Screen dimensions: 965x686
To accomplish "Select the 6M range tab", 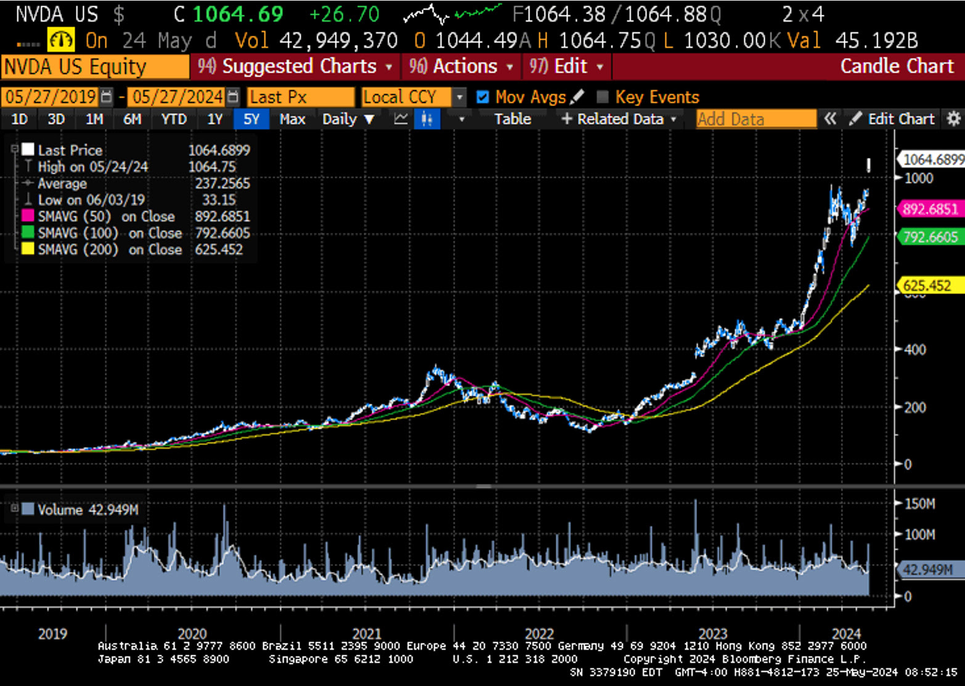I will (x=132, y=119).
